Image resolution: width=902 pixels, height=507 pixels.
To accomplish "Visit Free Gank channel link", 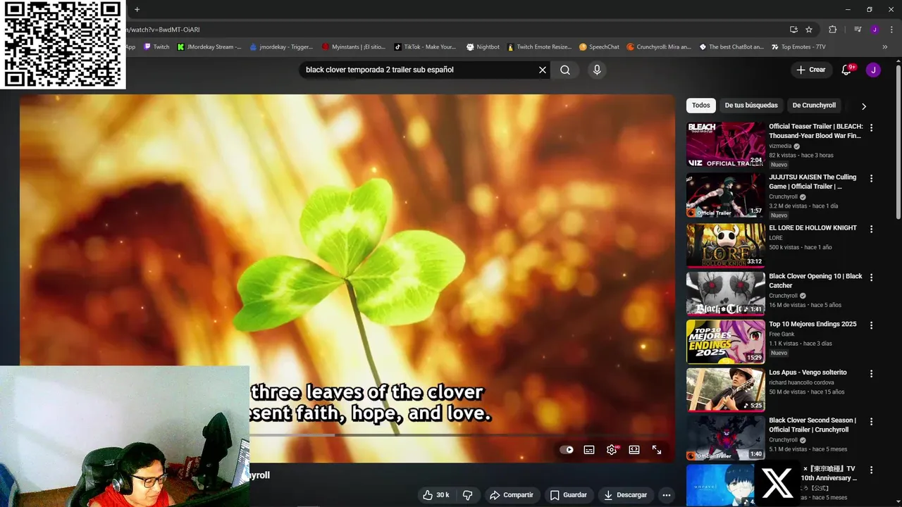I will click(782, 334).
